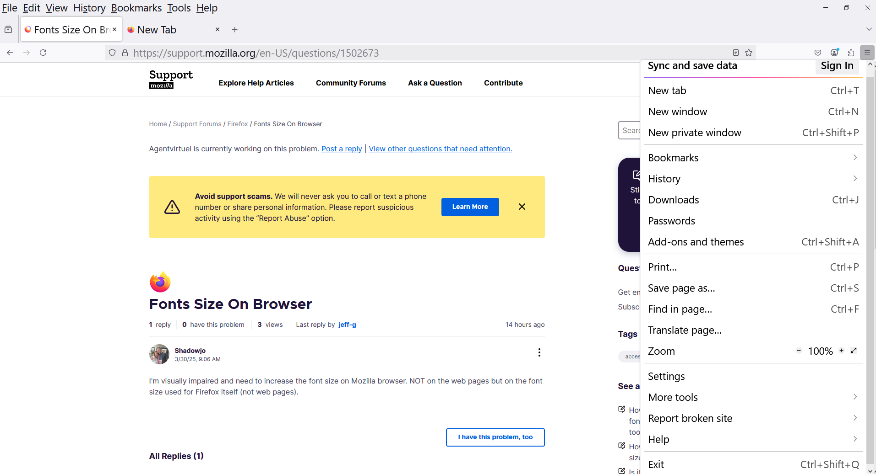The width and height of the screenshot is (876, 474).
Task: Open the View menu in menu bar
Action: tap(56, 8)
